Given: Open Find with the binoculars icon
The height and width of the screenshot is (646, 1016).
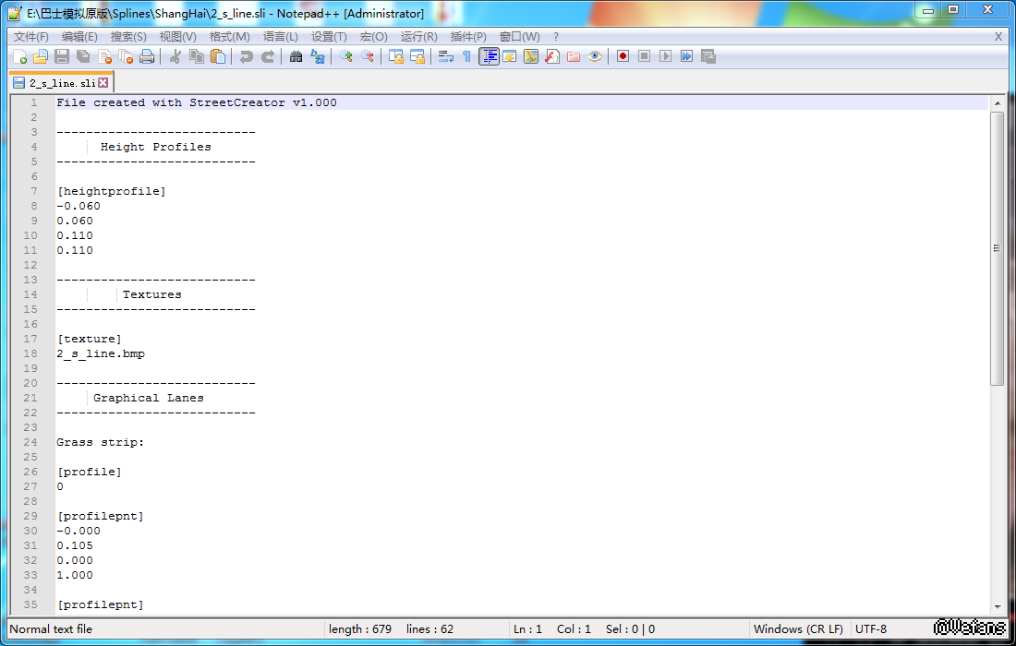Looking at the screenshot, I should tap(296, 57).
